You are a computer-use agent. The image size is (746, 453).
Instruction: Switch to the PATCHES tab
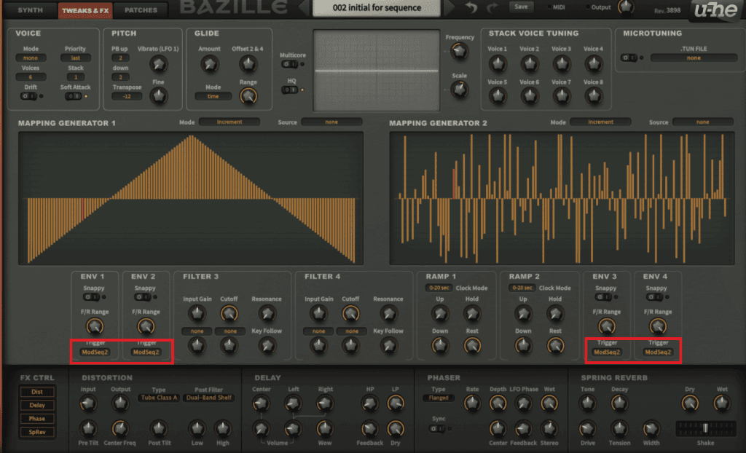tap(141, 10)
